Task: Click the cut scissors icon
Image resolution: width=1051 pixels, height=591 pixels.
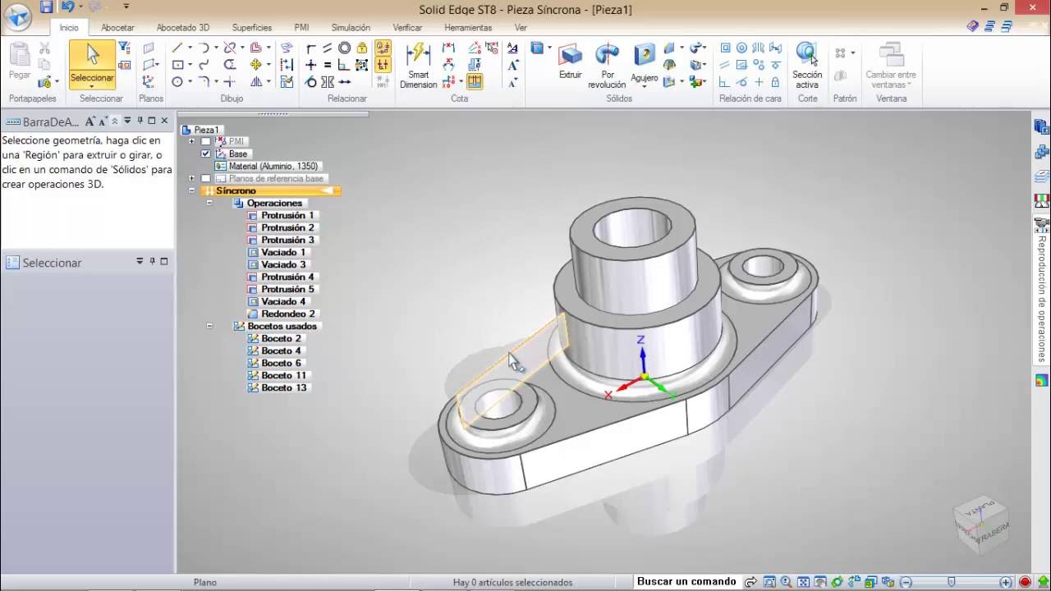Action: pos(44,48)
